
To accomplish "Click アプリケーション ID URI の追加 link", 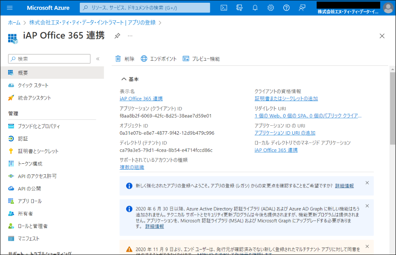I will (x=285, y=133).
